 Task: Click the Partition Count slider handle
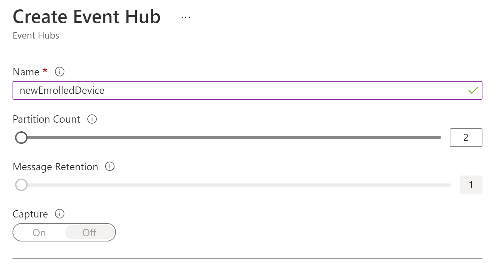point(21,138)
